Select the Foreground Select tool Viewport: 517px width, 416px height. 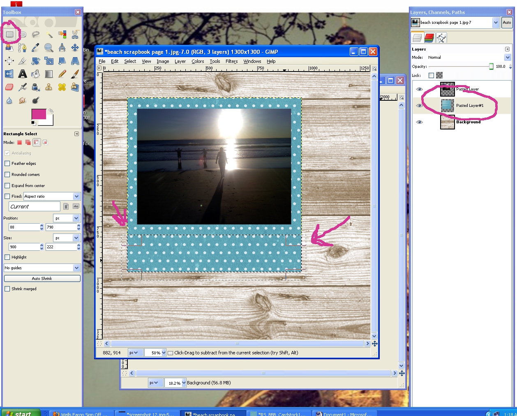[x=9, y=48]
